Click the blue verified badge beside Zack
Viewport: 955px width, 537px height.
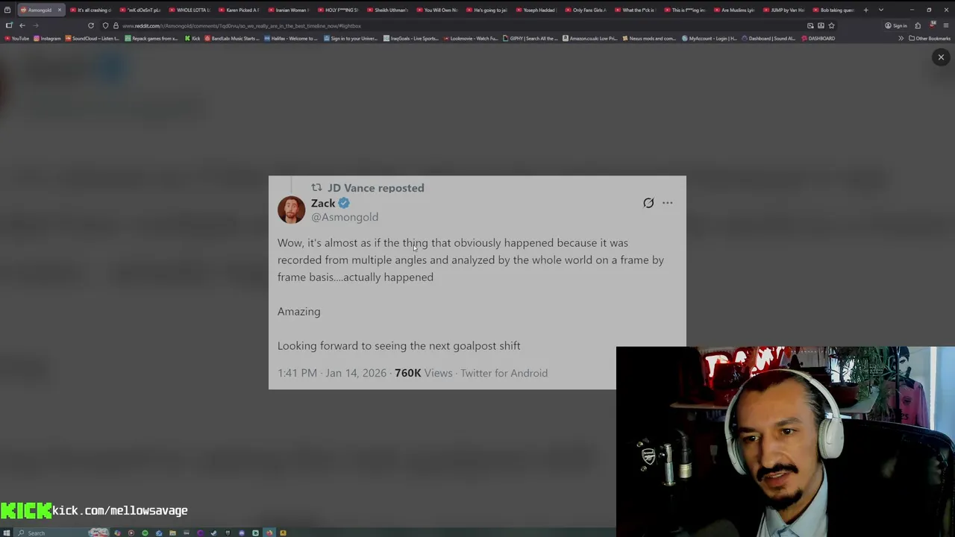click(344, 203)
